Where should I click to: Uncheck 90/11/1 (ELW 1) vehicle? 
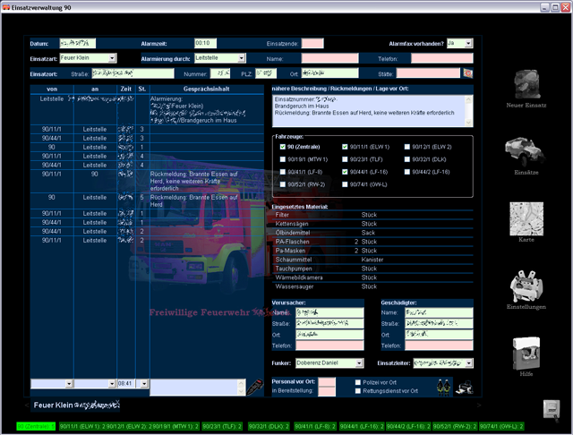[x=345, y=147]
